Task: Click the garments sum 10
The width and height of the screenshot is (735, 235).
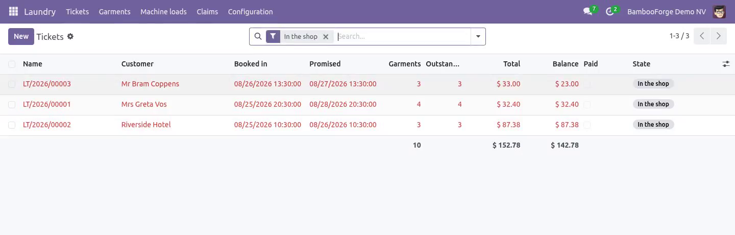Action: coord(417,145)
